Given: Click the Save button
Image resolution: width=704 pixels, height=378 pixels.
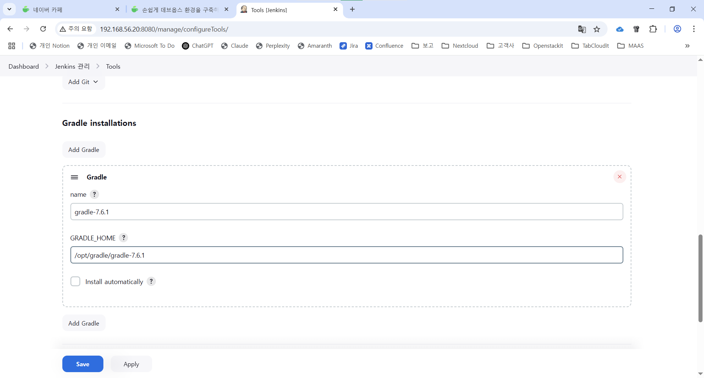Looking at the screenshot, I should click(83, 364).
